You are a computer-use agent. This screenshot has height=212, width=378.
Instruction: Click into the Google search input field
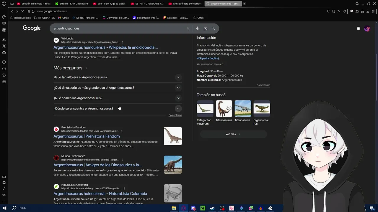[118, 28]
